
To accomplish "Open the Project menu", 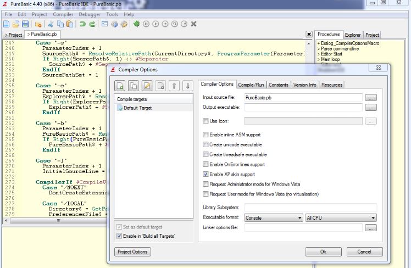I will pyautogui.click(x=40, y=14).
